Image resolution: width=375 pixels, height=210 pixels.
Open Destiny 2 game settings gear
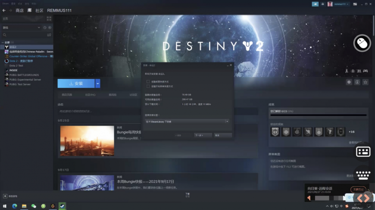349,82
